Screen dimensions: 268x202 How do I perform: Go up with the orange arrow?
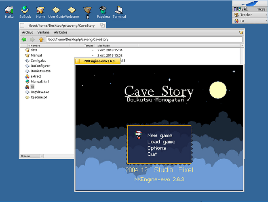41,40
